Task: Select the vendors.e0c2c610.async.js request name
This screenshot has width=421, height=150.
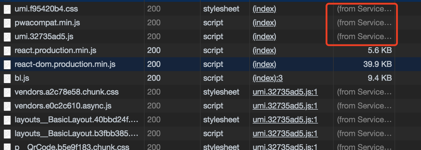Action: tap(63, 106)
